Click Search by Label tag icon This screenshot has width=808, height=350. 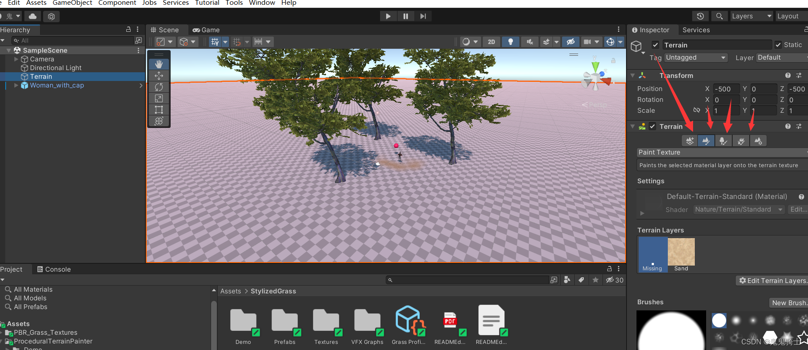tap(581, 280)
